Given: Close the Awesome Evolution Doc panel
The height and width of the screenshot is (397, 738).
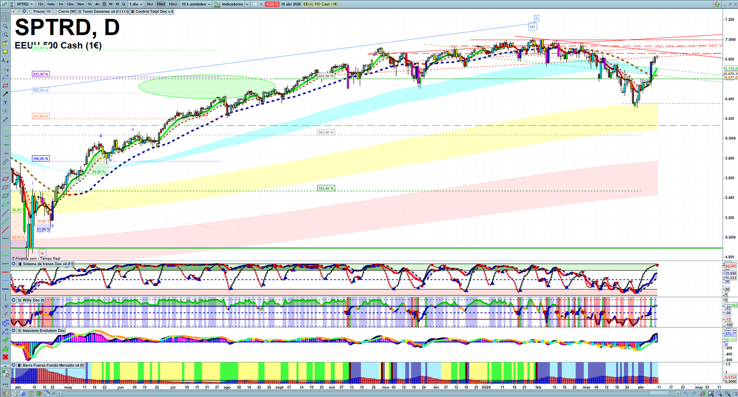Looking at the screenshot, I should (x=14, y=331).
